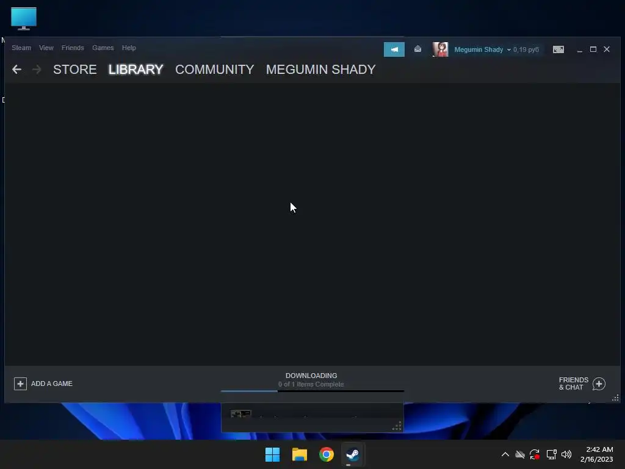Open the DOWNLOADING status link
The width and height of the screenshot is (625, 469).
(311, 376)
